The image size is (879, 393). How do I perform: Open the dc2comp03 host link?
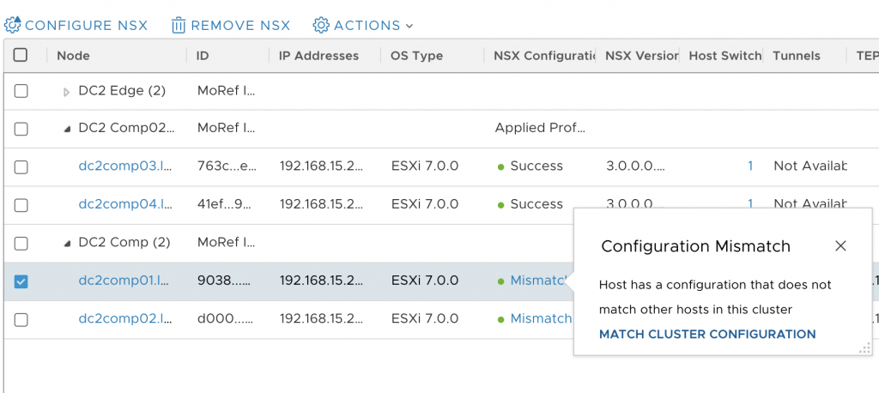coord(125,166)
